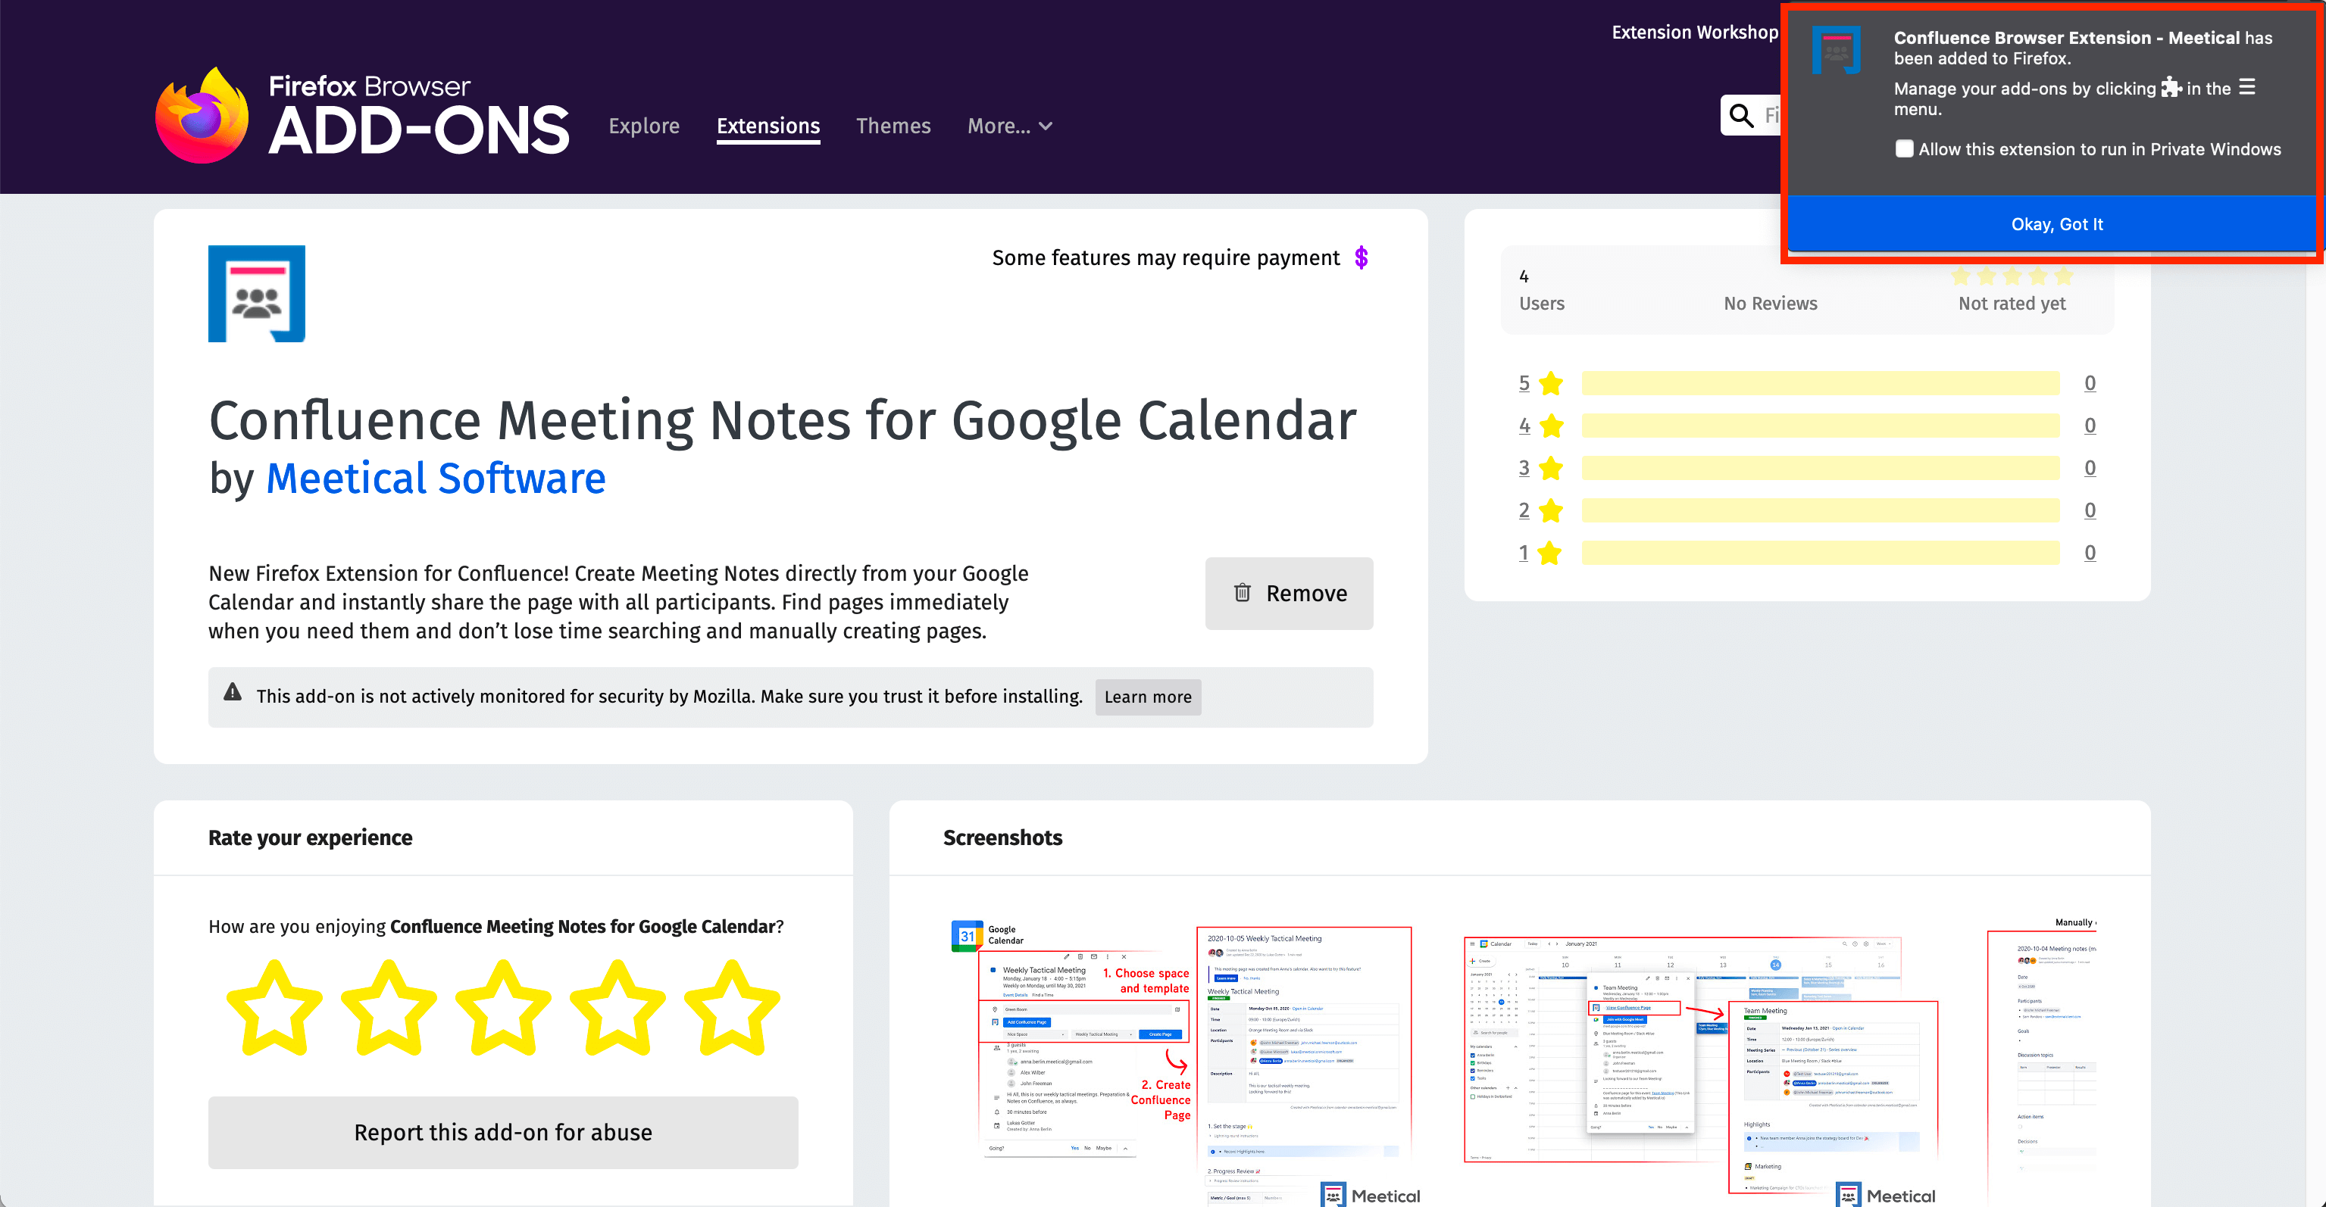Open the Extension Workshop link
The height and width of the screenshot is (1207, 2326).
[x=1694, y=33]
